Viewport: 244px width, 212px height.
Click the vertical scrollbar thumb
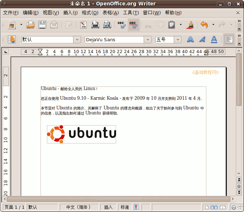pos(239,79)
